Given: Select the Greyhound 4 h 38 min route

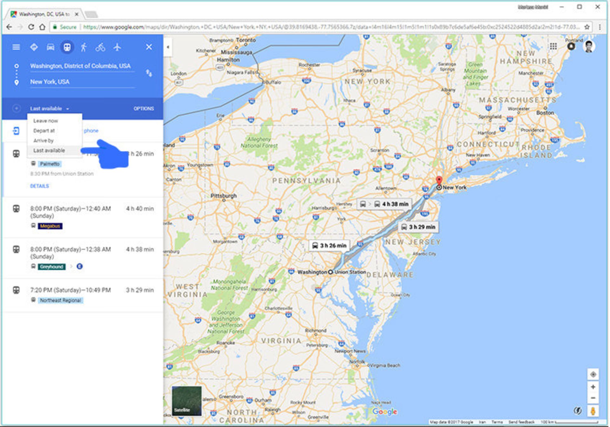Looking at the screenshot, I should tap(83, 258).
